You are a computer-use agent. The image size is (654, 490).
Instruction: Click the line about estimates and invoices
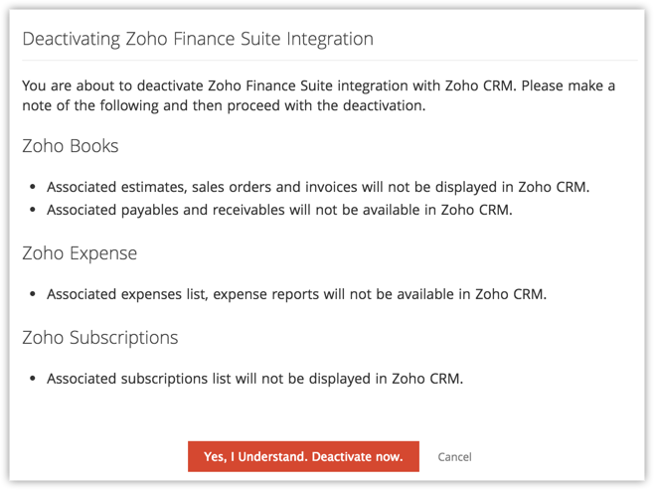(x=318, y=187)
